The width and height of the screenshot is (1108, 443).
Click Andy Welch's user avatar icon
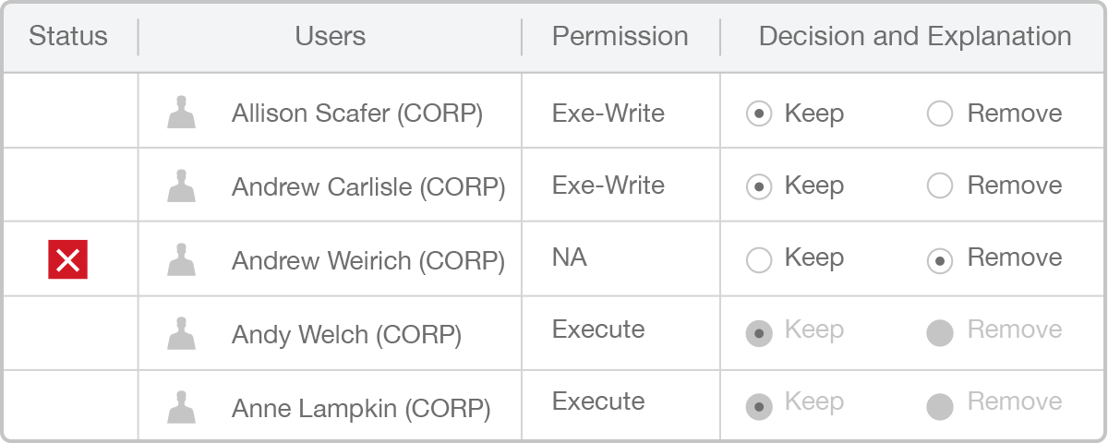[182, 333]
